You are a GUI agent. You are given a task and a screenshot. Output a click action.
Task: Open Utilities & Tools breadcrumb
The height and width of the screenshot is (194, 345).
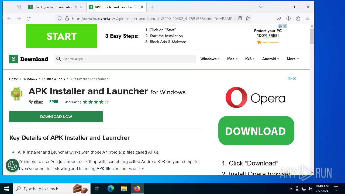click(x=54, y=79)
